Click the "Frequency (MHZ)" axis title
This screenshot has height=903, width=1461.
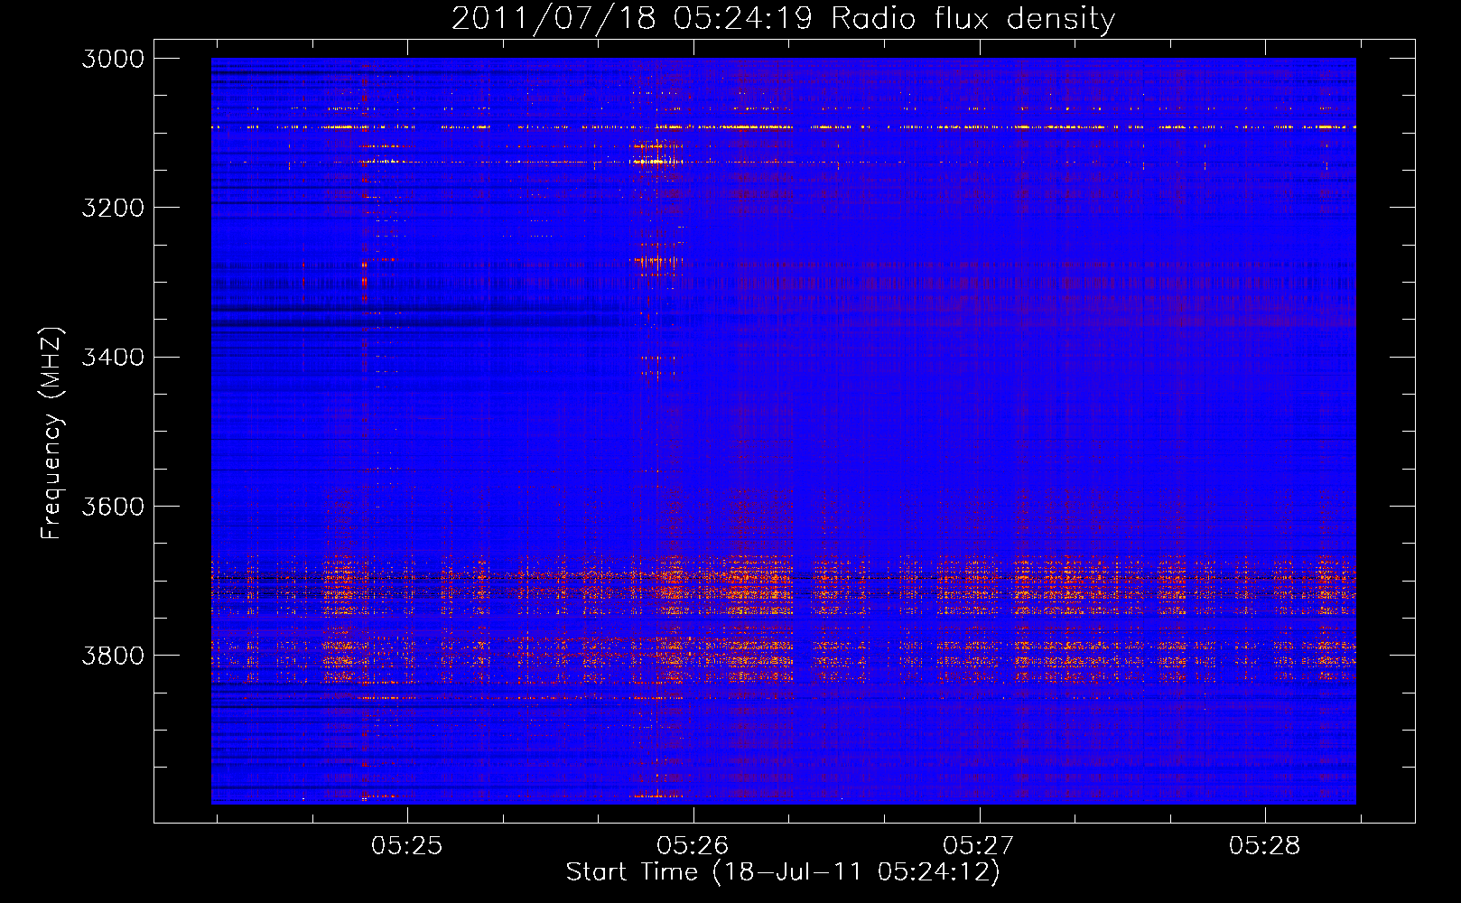point(52,433)
